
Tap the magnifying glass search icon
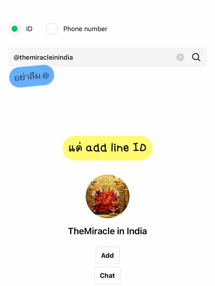click(x=196, y=57)
